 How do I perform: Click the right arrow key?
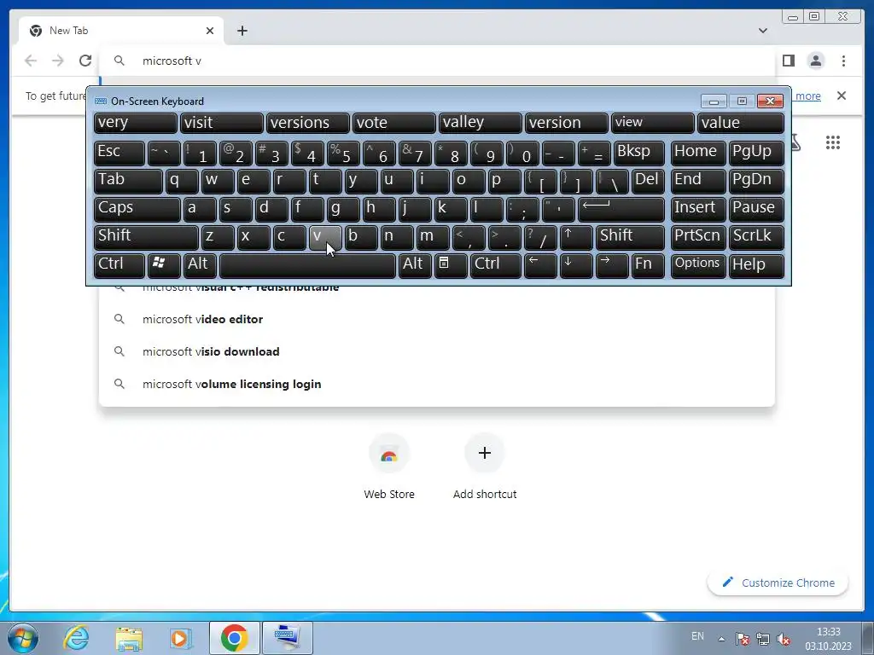[x=611, y=266]
